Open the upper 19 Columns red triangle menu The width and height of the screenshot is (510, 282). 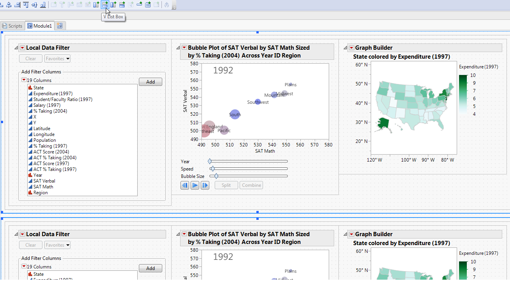(24, 80)
